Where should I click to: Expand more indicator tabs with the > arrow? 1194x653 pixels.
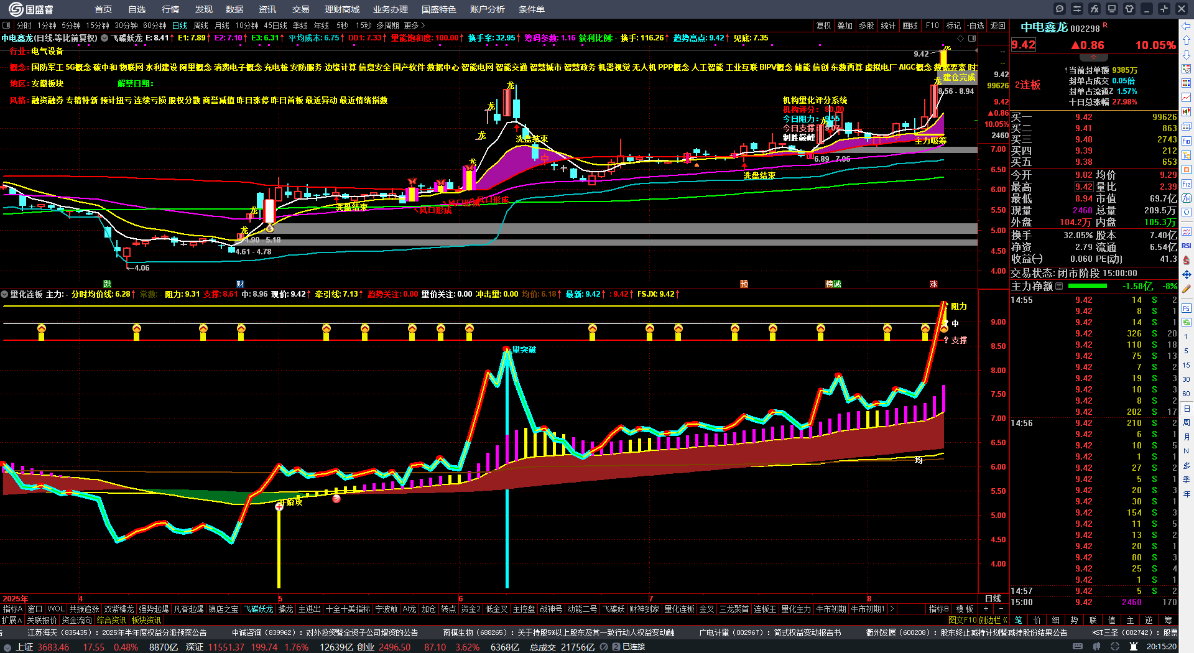892,609
